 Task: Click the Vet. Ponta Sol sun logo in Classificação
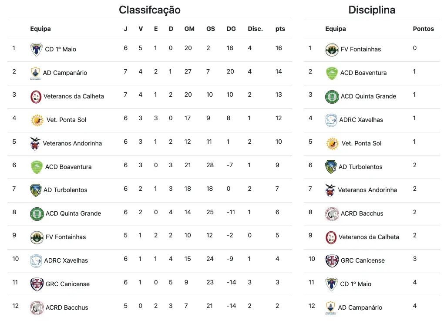pos(37,120)
